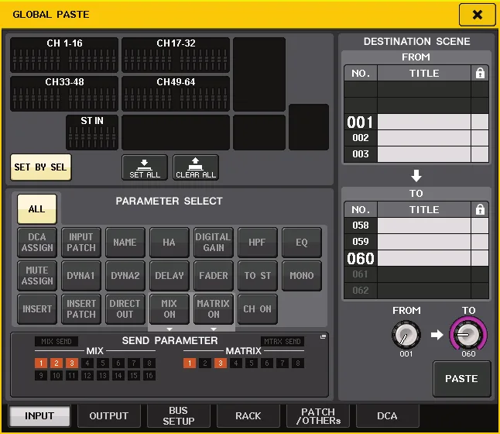Enable the INSERT PATCH parameter
The width and height of the screenshot is (500, 434).
81,309
